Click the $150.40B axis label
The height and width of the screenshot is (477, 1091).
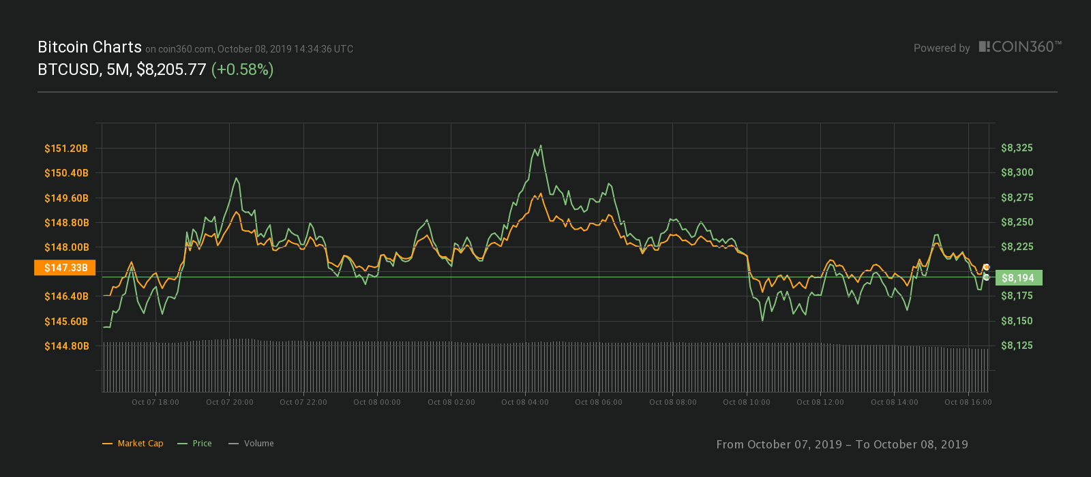click(66, 173)
